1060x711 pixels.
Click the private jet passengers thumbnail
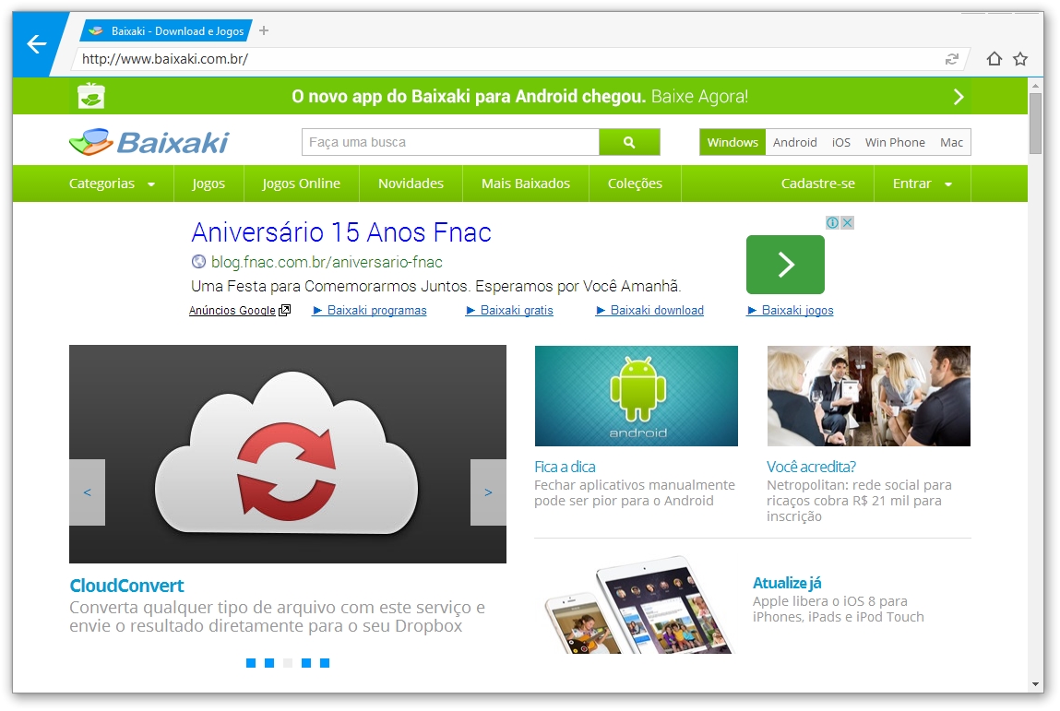coord(869,396)
